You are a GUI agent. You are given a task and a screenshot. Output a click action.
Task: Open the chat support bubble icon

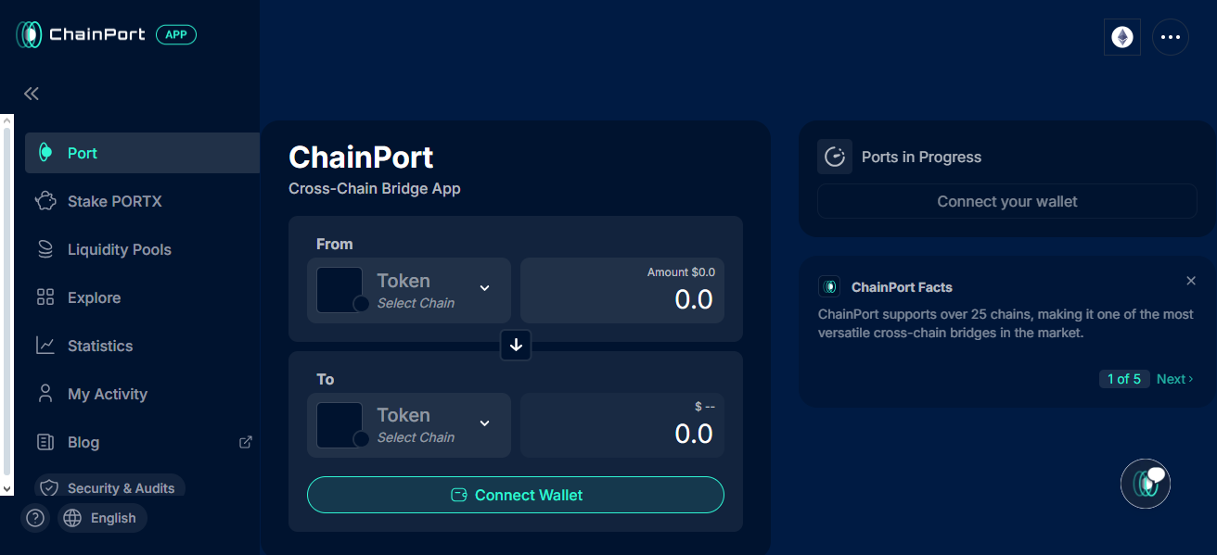1146,484
